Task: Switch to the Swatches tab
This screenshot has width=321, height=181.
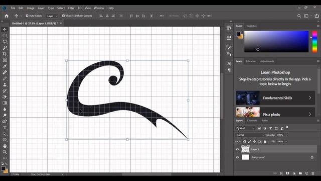Action: point(252,26)
